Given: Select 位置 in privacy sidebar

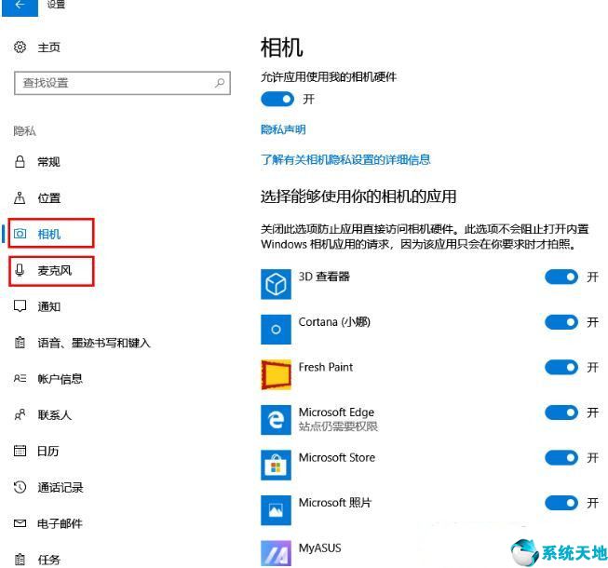Looking at the screenshot, I should pyautogui.click(x=48, y=198).
